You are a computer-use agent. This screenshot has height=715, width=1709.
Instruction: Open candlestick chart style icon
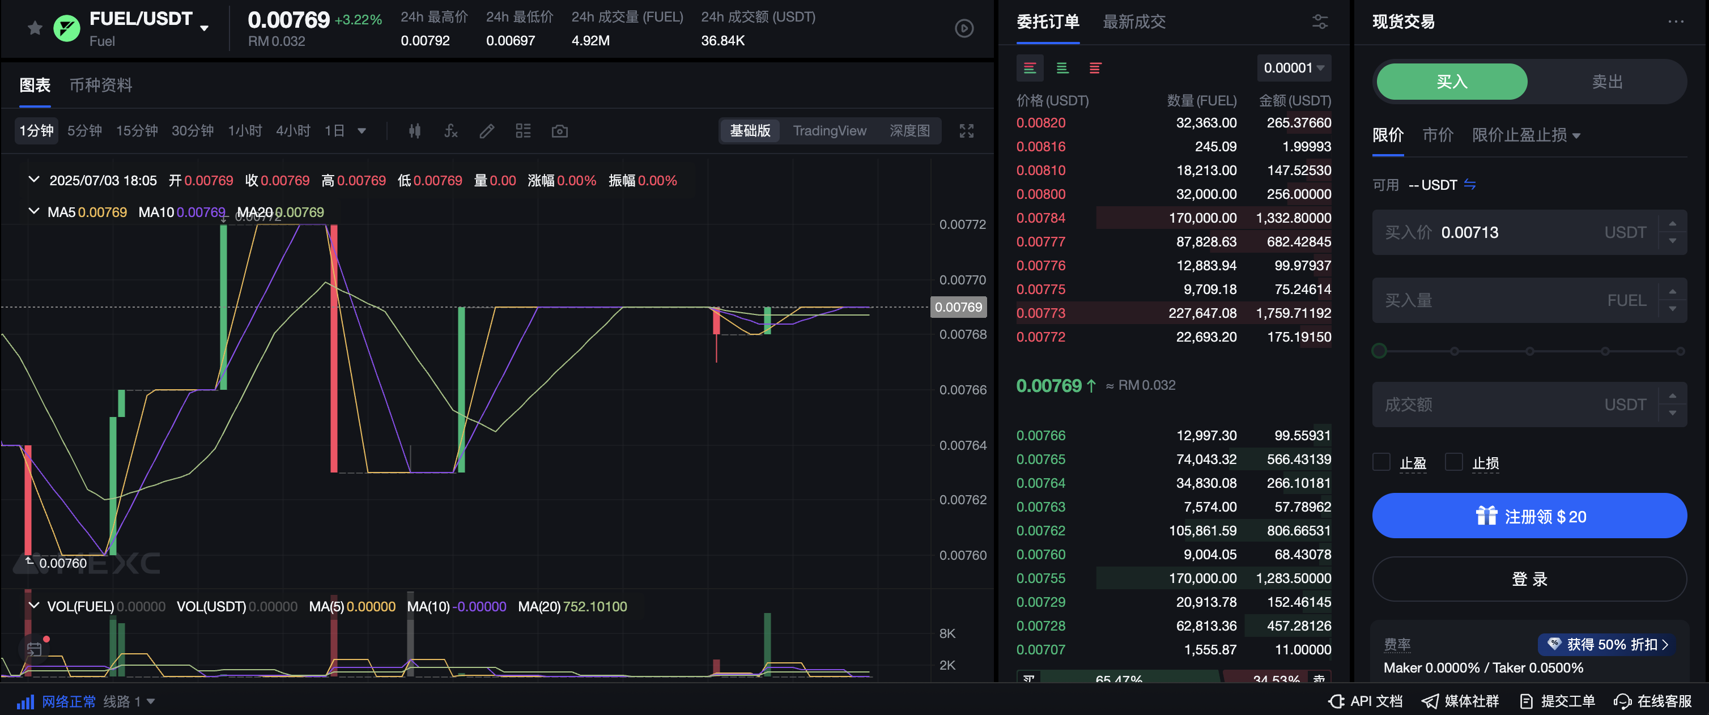click(415, 131)
